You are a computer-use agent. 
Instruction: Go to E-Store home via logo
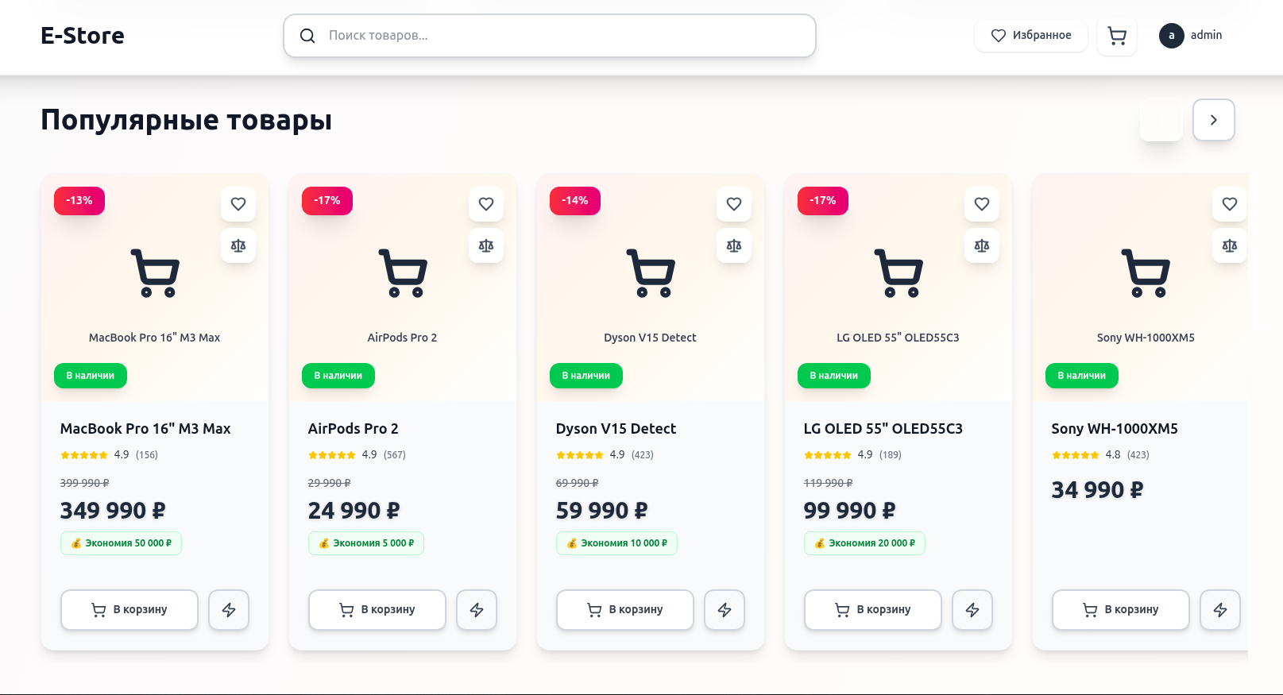tap(83, 36)
